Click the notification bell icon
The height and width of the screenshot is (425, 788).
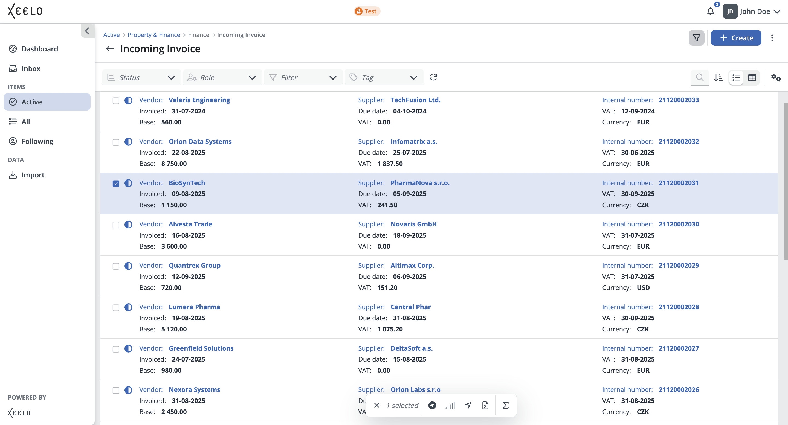tap(710, 11)
